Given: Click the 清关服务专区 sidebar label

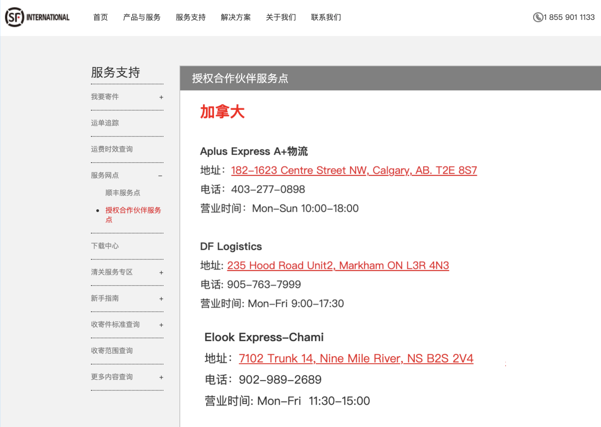Looking at the screenshot, I should point(112,272).
